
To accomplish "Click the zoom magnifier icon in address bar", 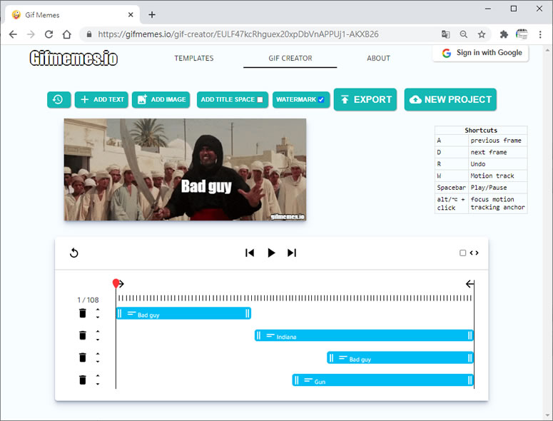I will tap(463, 34).
